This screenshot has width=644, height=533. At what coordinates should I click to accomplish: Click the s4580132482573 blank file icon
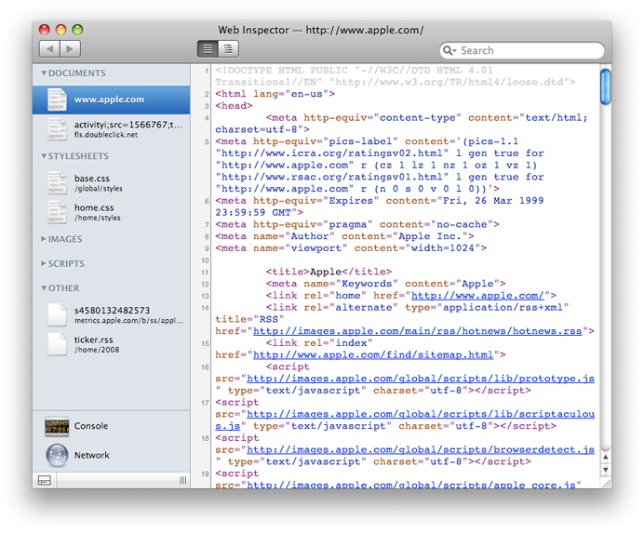point(57,315)
